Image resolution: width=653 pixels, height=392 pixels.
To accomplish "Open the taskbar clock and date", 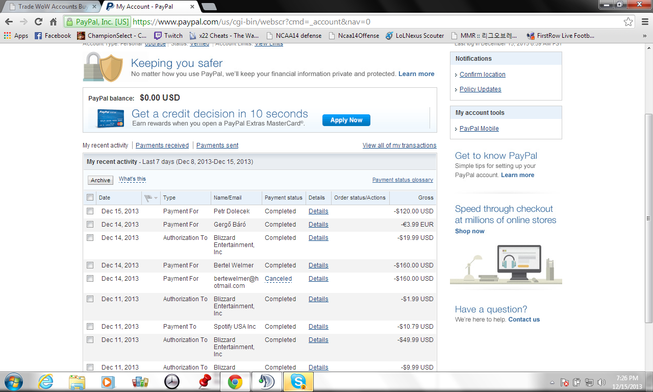I will [x=627, y=382].
